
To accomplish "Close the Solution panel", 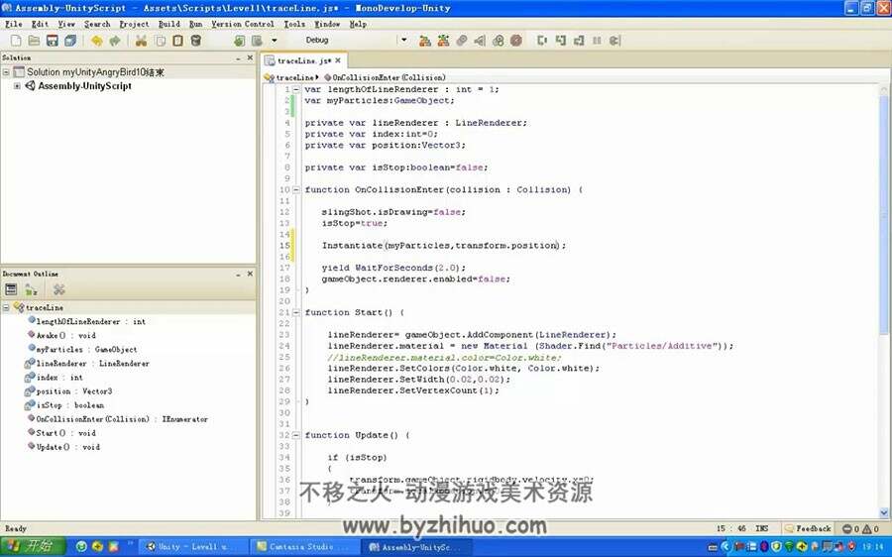I will [x=250, y=57].
